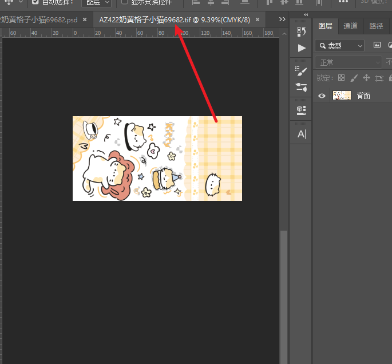The width and height of the screenshot is (392, 364).
Task: Close the 奶黄格子小猫69682.psd document tab
Action: click(x=85, y=19)
